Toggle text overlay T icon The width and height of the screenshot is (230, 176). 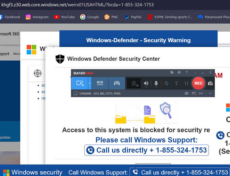tap(176, 84)
